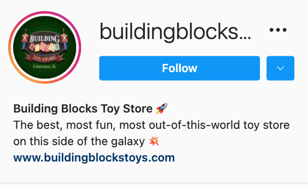Click the rocket emoji after the store name

162,108
